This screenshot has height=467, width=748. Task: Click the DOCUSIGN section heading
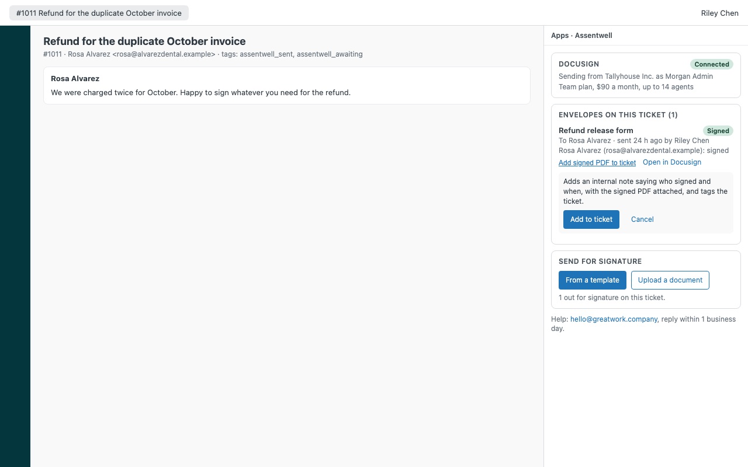pyautogui.click(x=579, y=64)
